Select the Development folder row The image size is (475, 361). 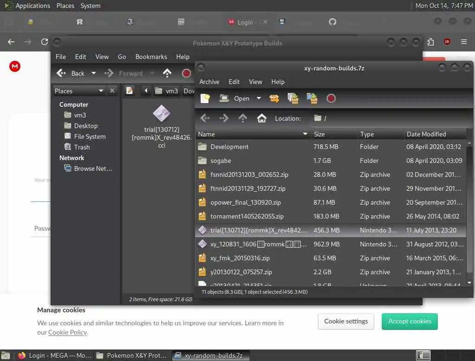[331, 147]
